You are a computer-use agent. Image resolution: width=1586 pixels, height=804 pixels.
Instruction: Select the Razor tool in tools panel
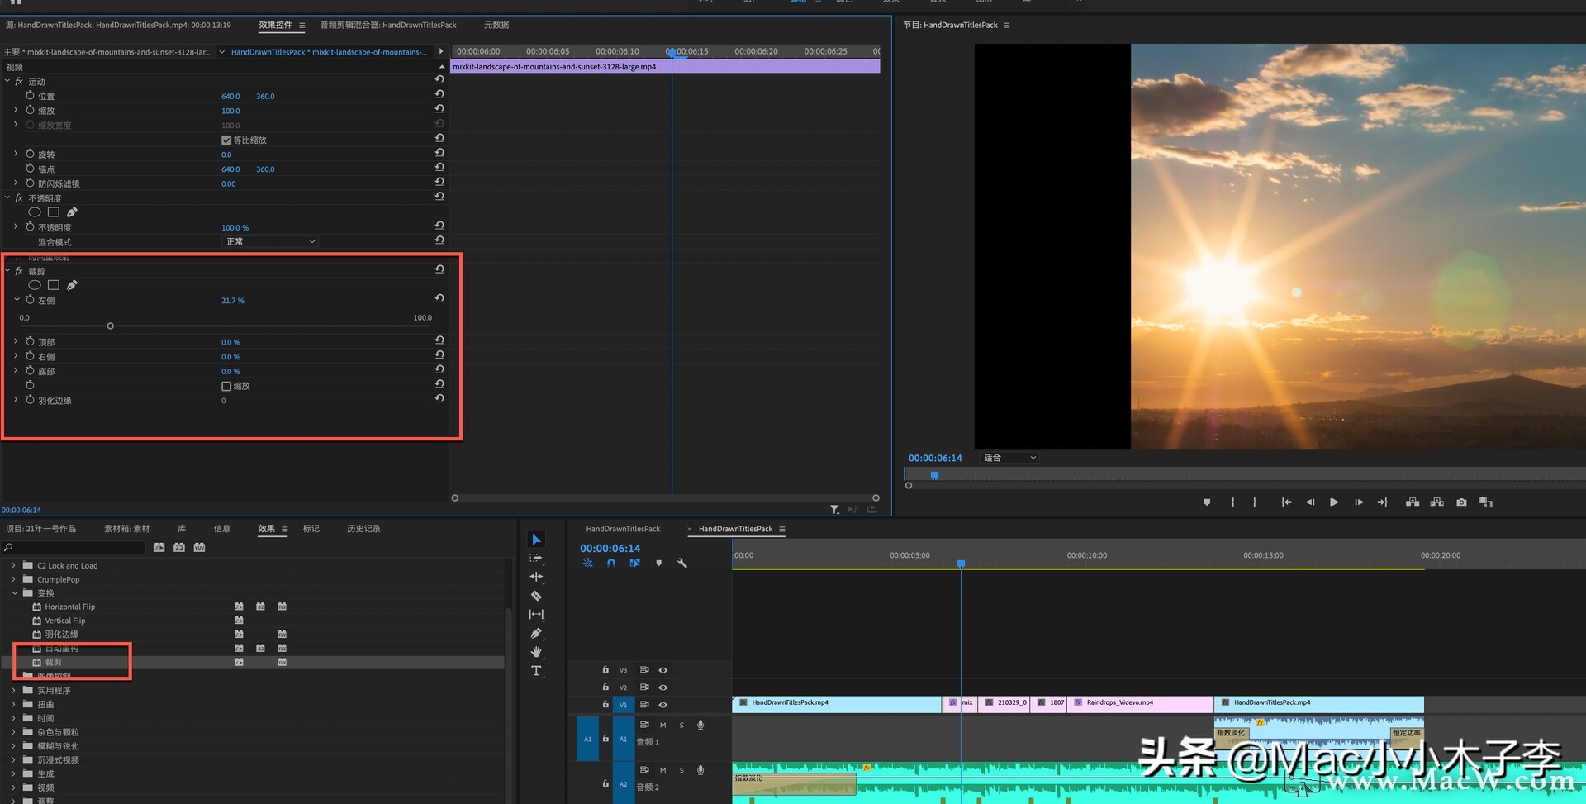pos(536,596)
